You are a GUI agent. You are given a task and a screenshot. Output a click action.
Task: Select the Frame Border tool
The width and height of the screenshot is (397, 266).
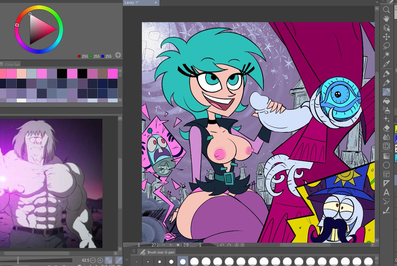pos(386,174)
